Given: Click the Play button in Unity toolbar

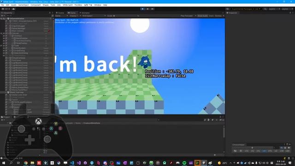Looking at the screenshot, I should (142, 9).
